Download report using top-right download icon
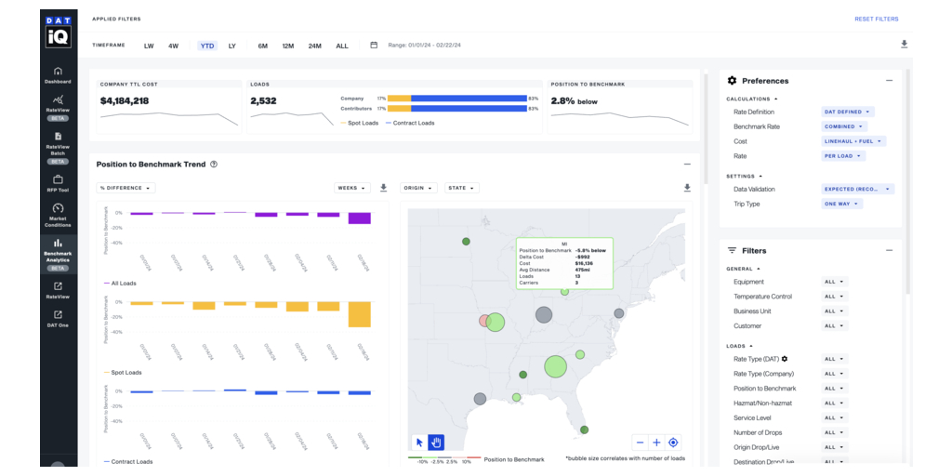Viewport: 952px width, 476px height. point(904,45)
